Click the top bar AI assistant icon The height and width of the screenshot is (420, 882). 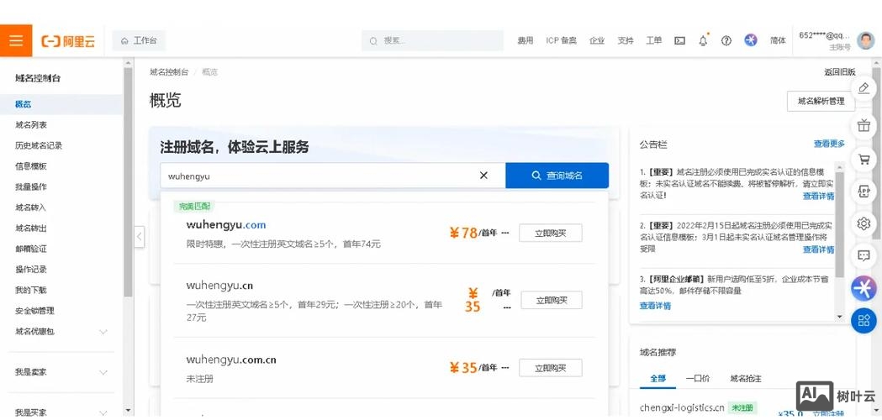pos(751,40)
